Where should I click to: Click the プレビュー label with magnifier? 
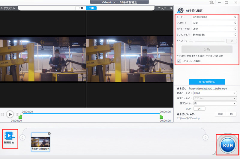(165, 8)
